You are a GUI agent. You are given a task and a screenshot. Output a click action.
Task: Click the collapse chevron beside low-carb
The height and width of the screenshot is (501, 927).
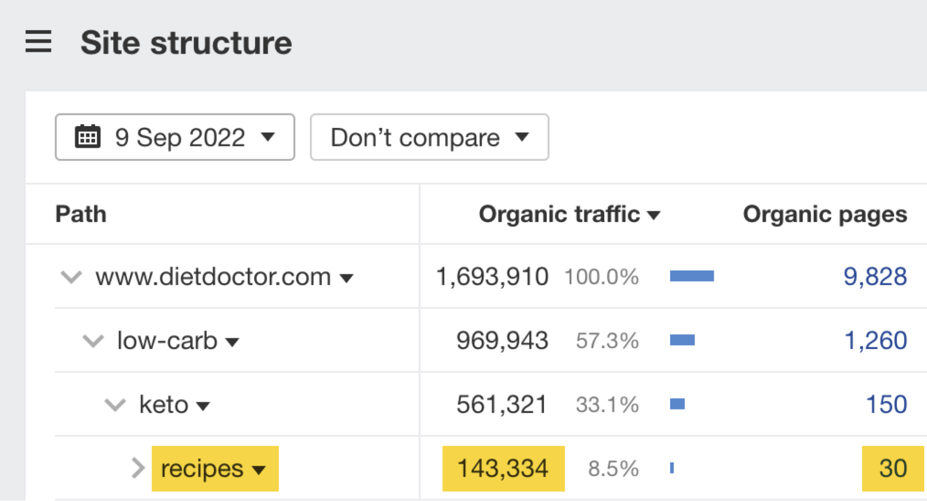[93, 341]
